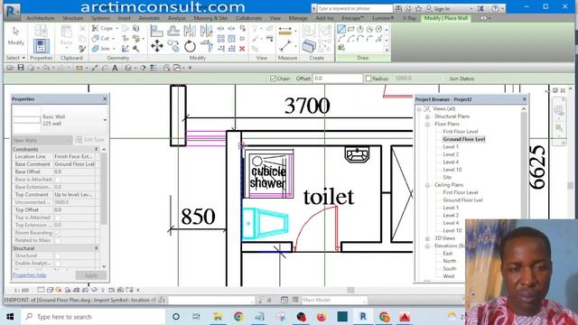Toggle the Chain checkbox
The height and width of the screenshot is (325, 578).
[x=273, y=79]
